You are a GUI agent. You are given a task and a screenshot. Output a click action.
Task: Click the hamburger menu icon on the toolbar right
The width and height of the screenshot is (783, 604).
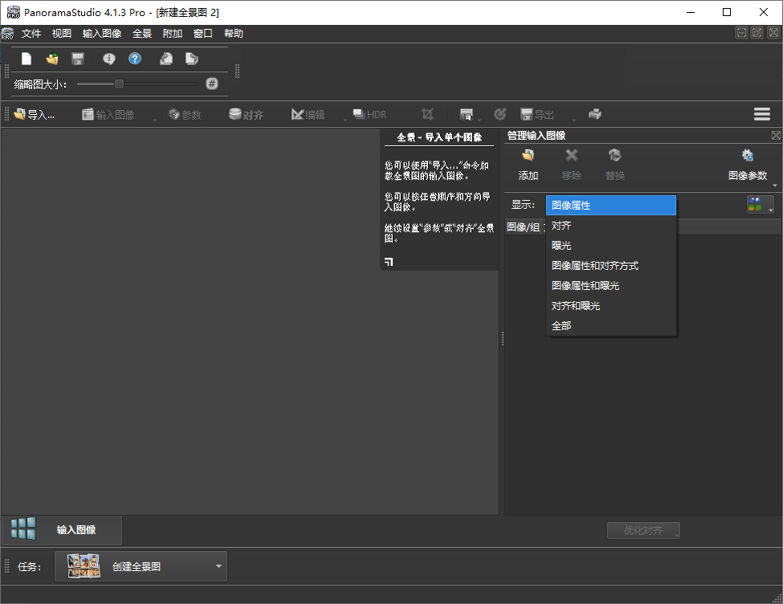click(761, 113)
